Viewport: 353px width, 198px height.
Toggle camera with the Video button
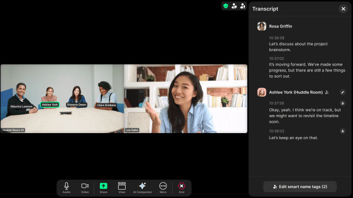[x=85, y=188]
